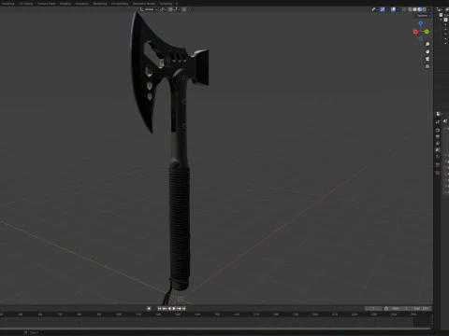
Task: Open the Scene properties tab icon
Action: [x=438, y=149]
